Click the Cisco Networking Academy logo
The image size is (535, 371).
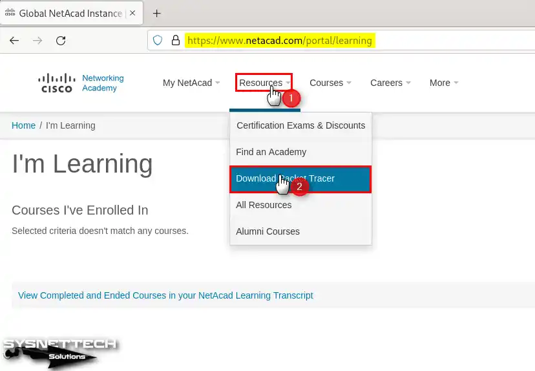[x=82, y=83]
